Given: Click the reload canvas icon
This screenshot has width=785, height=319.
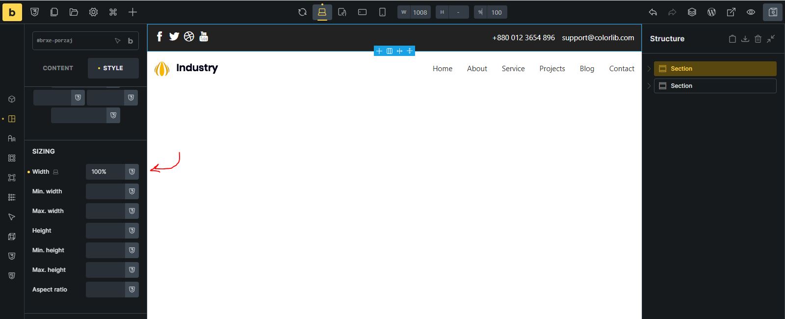Looking at the screenshot, I should [x=302, y=12].
